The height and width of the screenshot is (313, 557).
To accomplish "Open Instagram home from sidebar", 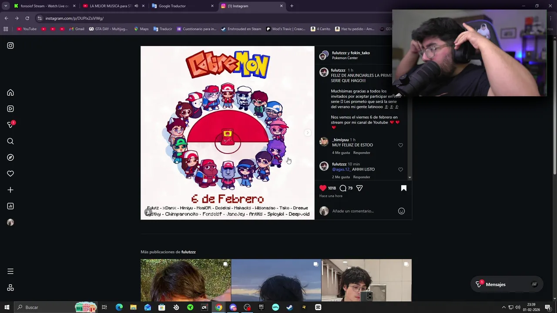I will [10, 93].
